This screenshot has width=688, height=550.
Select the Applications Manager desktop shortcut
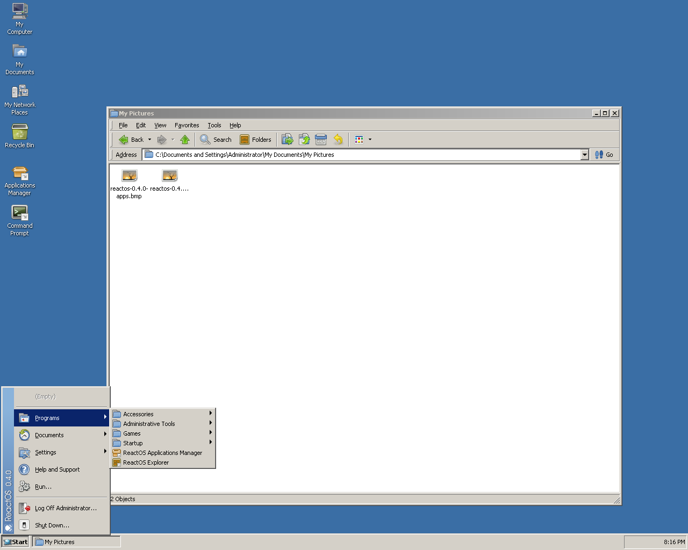coord(20,180)
